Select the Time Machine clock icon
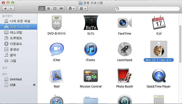The height and width of the screenshot is (104, 182). [x=125, y=99]
